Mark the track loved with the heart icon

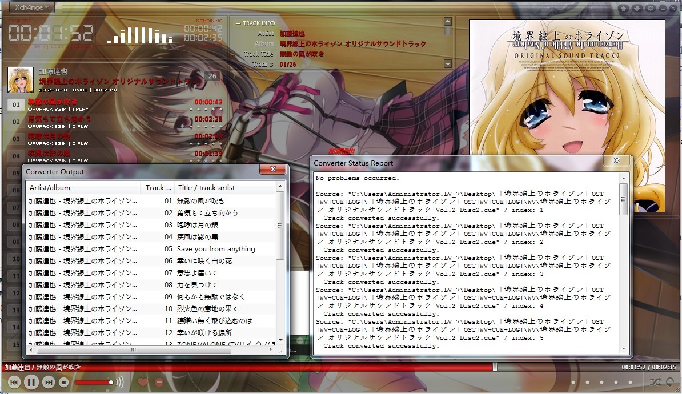pos(143,382)
